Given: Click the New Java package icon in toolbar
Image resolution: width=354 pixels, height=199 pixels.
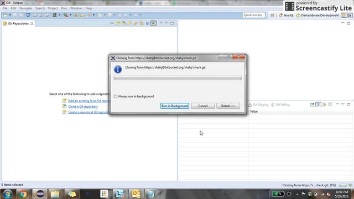Looking at the screenshot, I should pos(76,15).
